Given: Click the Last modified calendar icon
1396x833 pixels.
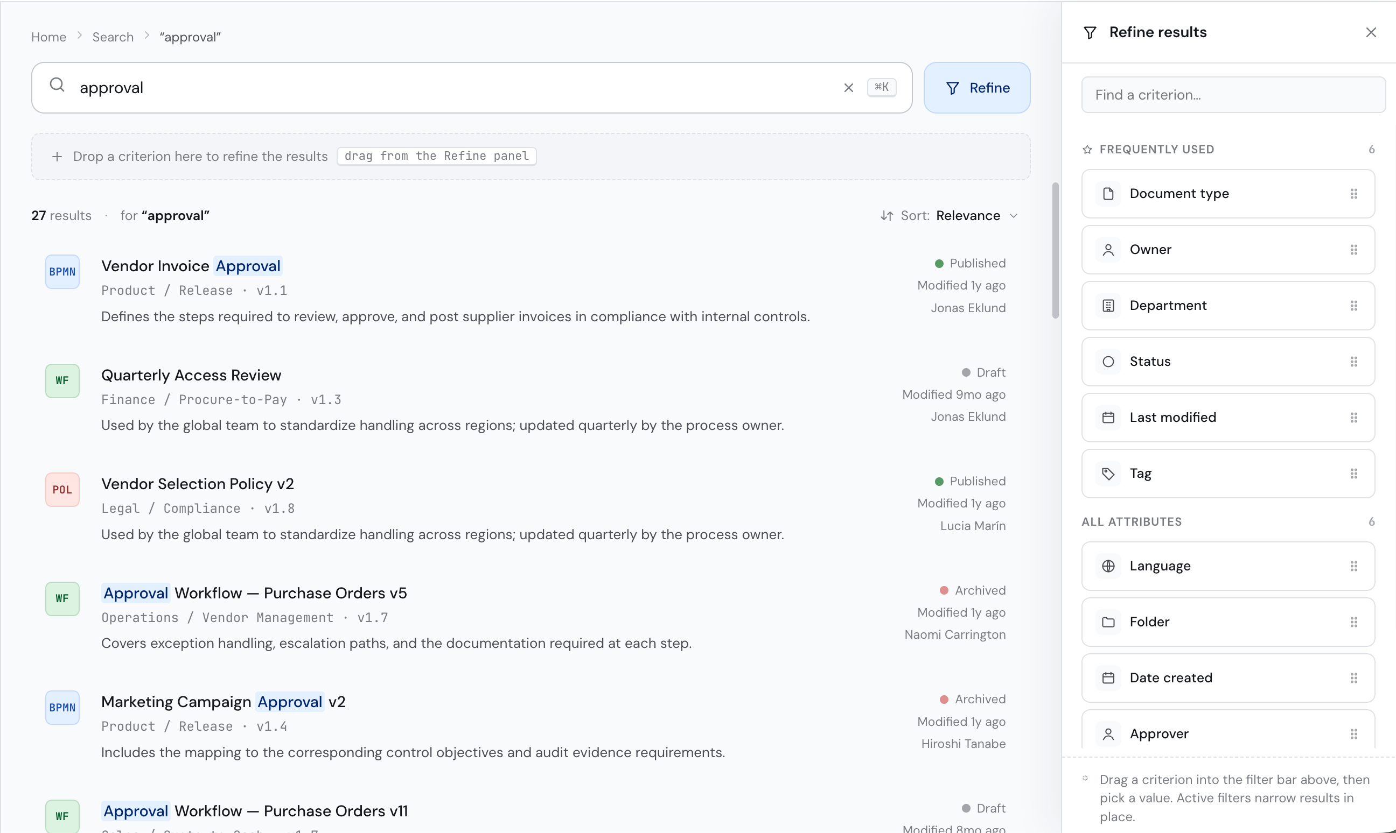Looking at the screenshot, I should tap(1108, 418).
